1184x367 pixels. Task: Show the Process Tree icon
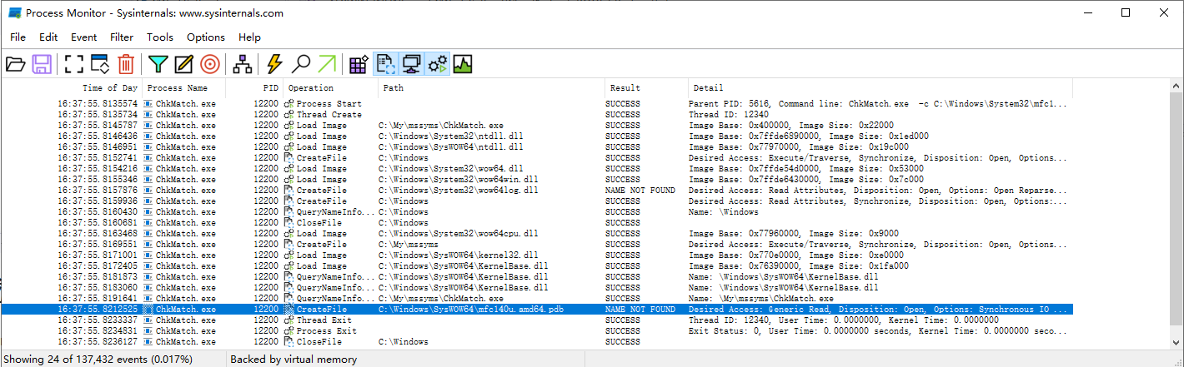(x=242, y=64)
